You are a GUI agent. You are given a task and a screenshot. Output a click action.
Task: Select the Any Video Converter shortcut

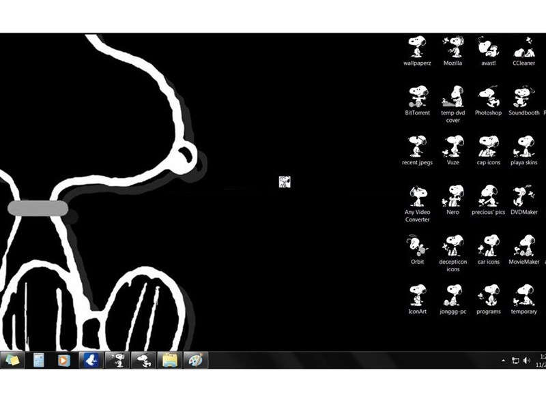417,204
